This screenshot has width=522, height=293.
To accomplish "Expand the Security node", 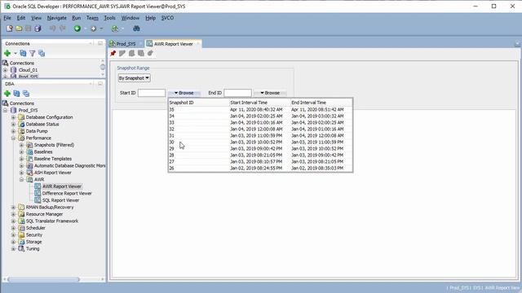I will [x=13, y=235].
